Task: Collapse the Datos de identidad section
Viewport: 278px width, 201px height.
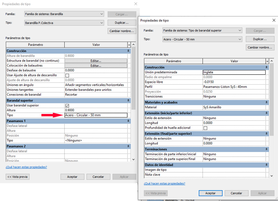Action: click(x=266, y=165)
